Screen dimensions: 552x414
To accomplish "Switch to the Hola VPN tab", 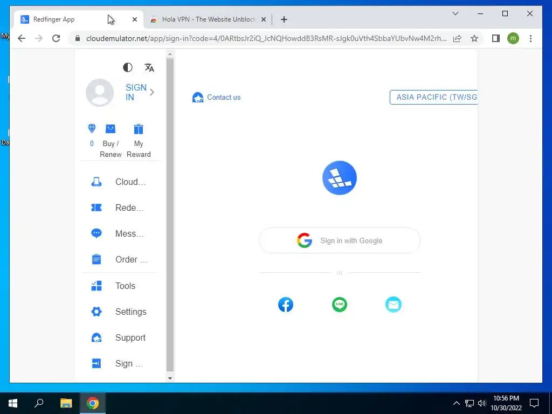I will pos(208,19).
